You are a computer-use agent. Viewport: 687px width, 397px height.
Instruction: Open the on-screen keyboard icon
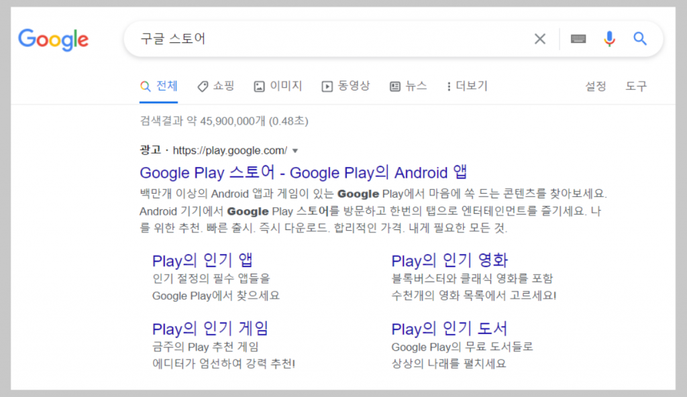[578, 39]
